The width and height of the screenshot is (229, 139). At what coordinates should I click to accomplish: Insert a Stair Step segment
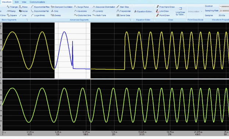tap(123, 7)
